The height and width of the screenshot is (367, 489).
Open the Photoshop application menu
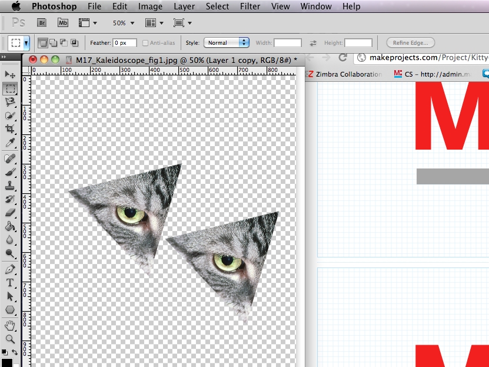(x=54, y=6)
